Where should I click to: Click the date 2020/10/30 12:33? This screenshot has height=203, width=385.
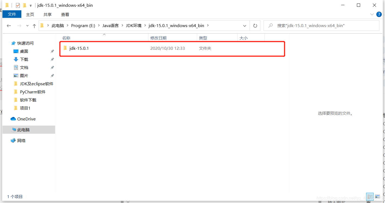pyautogui.click(x=168, y=48)
